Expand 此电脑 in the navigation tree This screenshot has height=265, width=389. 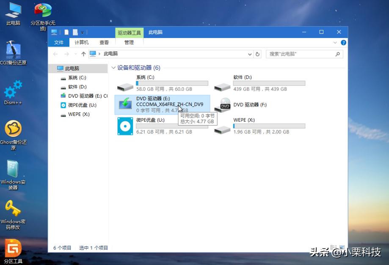[x=55, y=68]
